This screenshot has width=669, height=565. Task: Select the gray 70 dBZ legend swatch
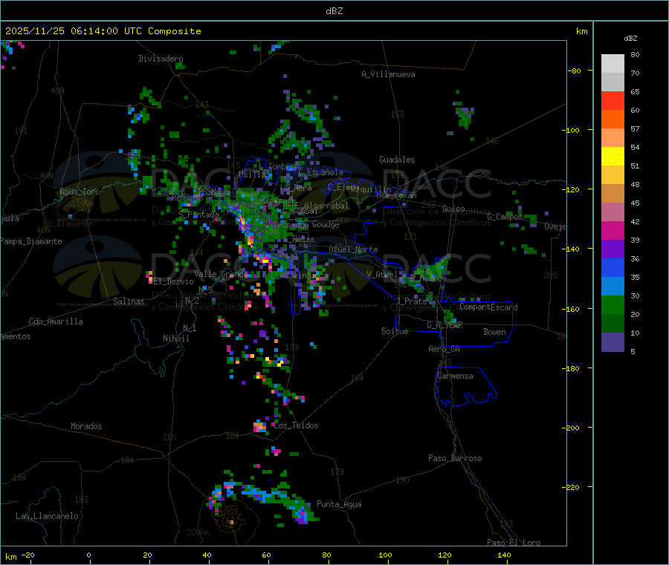pos(613,82)
